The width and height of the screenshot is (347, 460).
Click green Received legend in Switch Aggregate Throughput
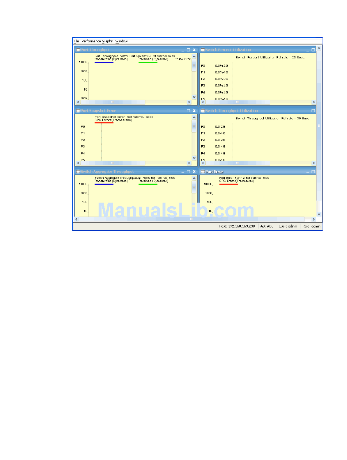[148, 184]
